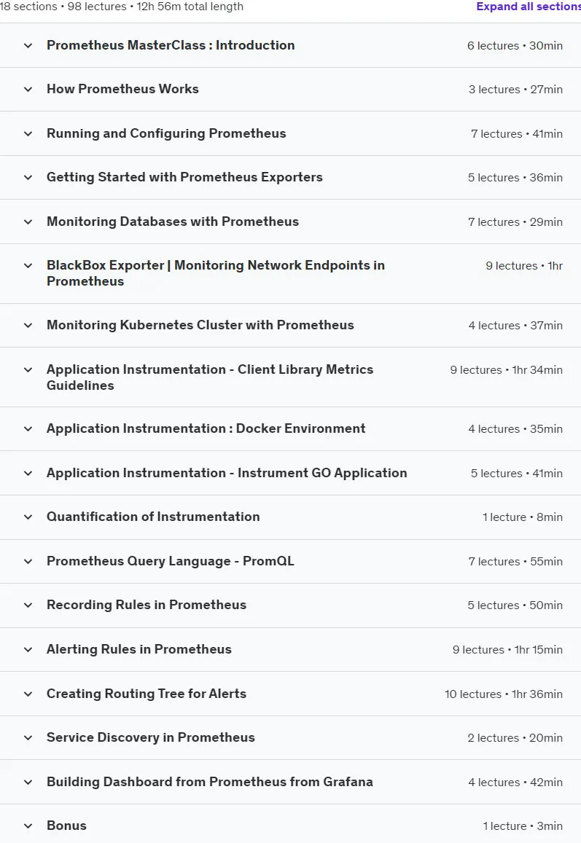
Task: Expand chevron for Creating Routing Tree for Alerts
Action: pos(28,694)
